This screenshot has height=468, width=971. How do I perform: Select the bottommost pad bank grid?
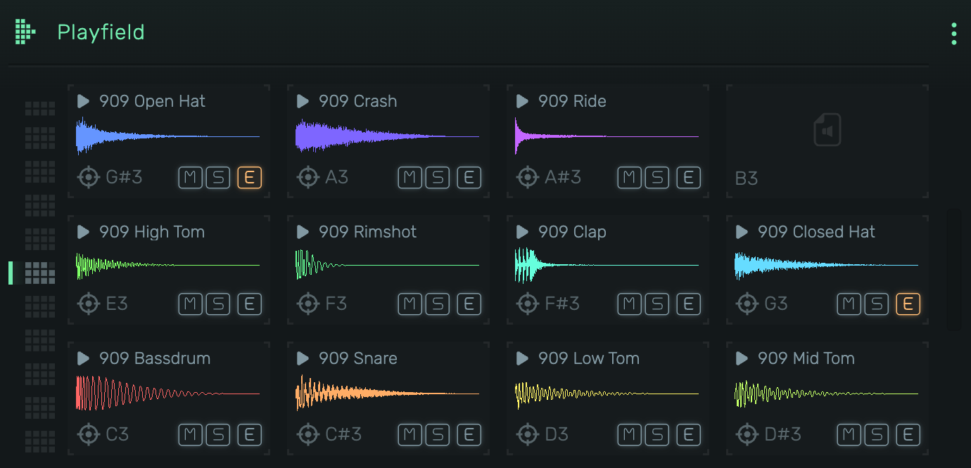coord(40,441)
